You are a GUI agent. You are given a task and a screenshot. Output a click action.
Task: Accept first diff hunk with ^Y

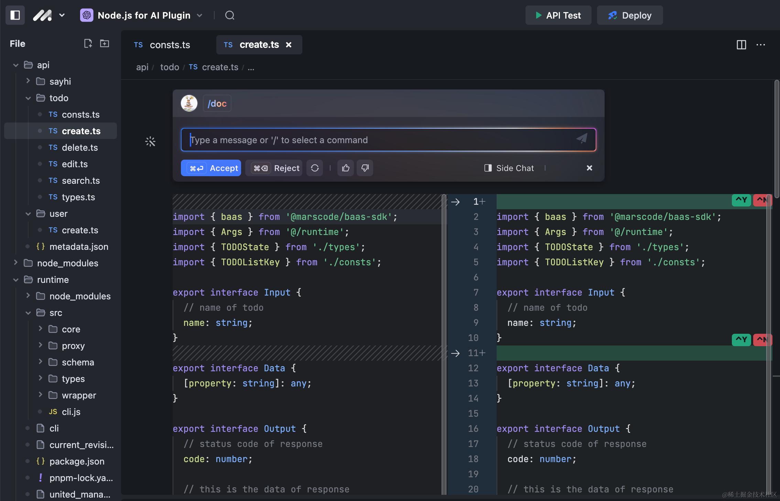[741, 200]
